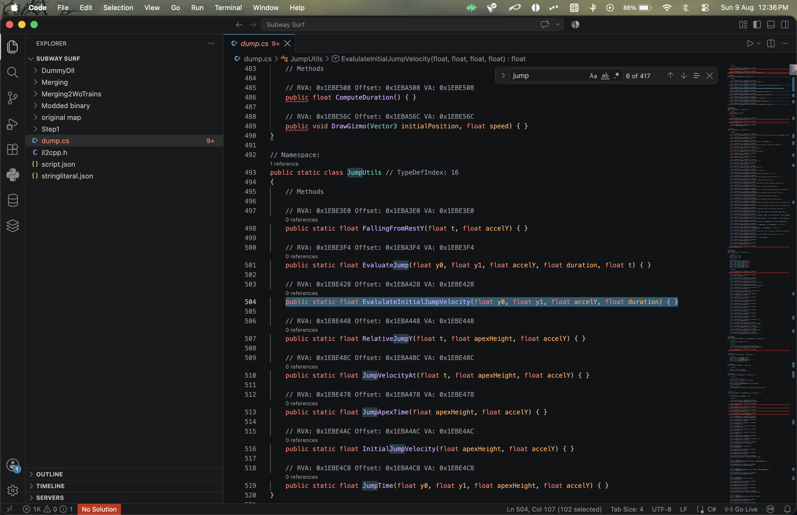797x515 pixels.
Task: Open the Selection menu
Action: point(118,7)
